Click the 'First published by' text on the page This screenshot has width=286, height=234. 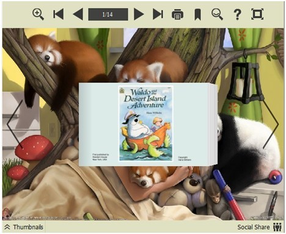(x=101, y=157)
